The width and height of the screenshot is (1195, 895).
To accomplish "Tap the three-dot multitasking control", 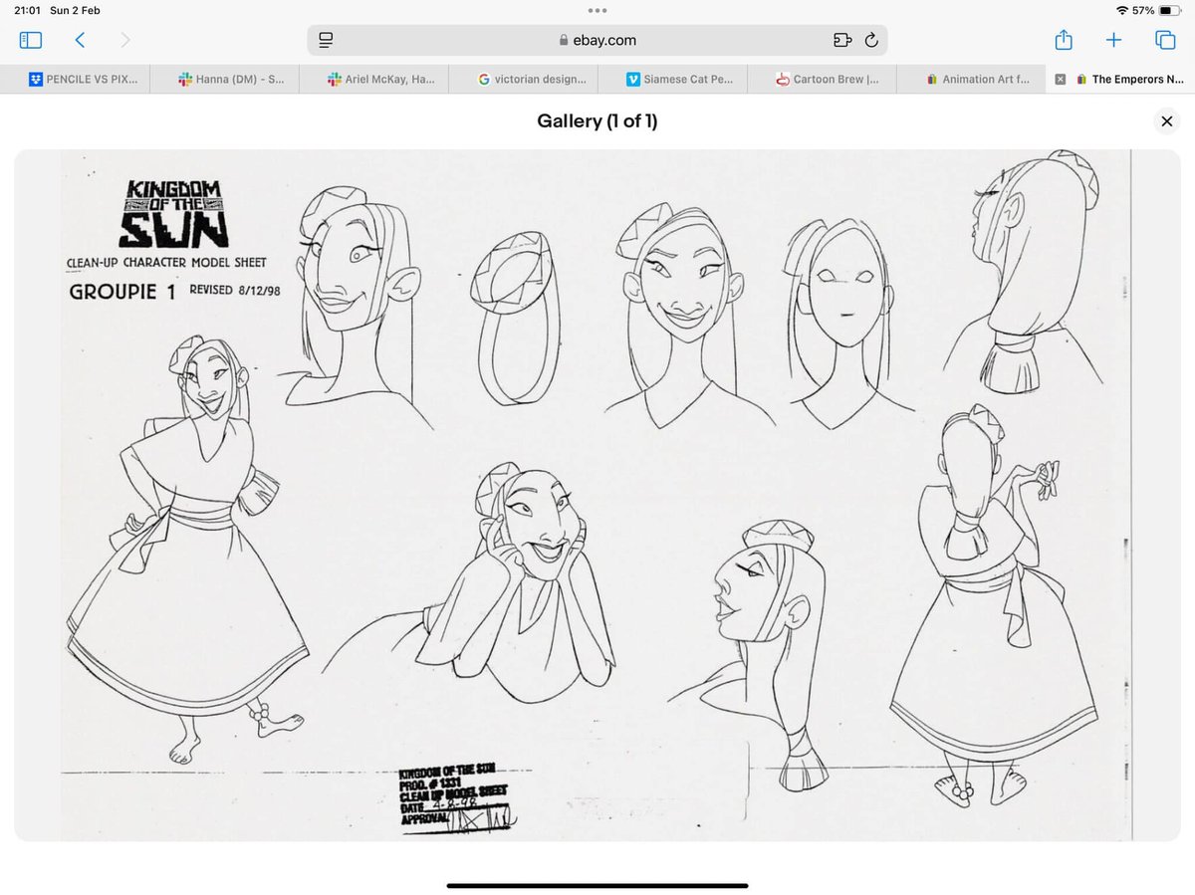I will click(x=597, y=10).
